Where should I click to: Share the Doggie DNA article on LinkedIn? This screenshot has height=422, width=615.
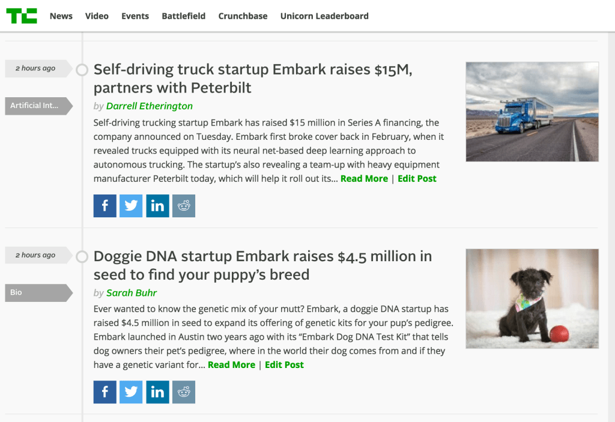click(x=157, y=392)
